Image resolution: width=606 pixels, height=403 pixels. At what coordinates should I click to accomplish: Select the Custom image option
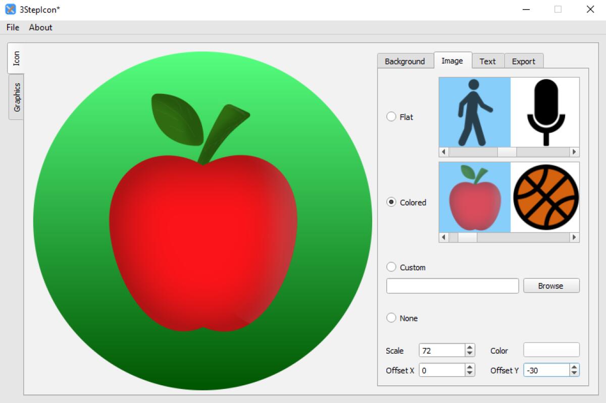click(391, 267)
